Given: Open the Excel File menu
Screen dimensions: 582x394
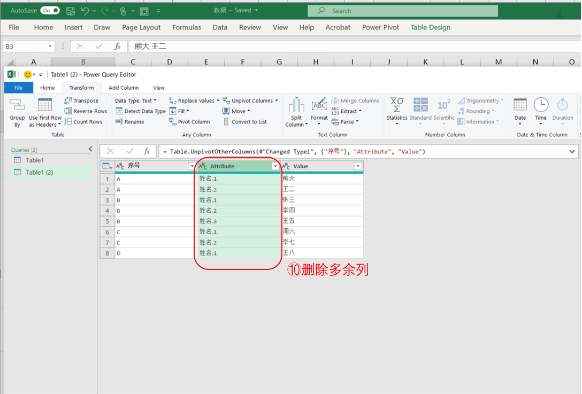Looking at the screenshot, I should pyautogui.click(x=14, y=27).
